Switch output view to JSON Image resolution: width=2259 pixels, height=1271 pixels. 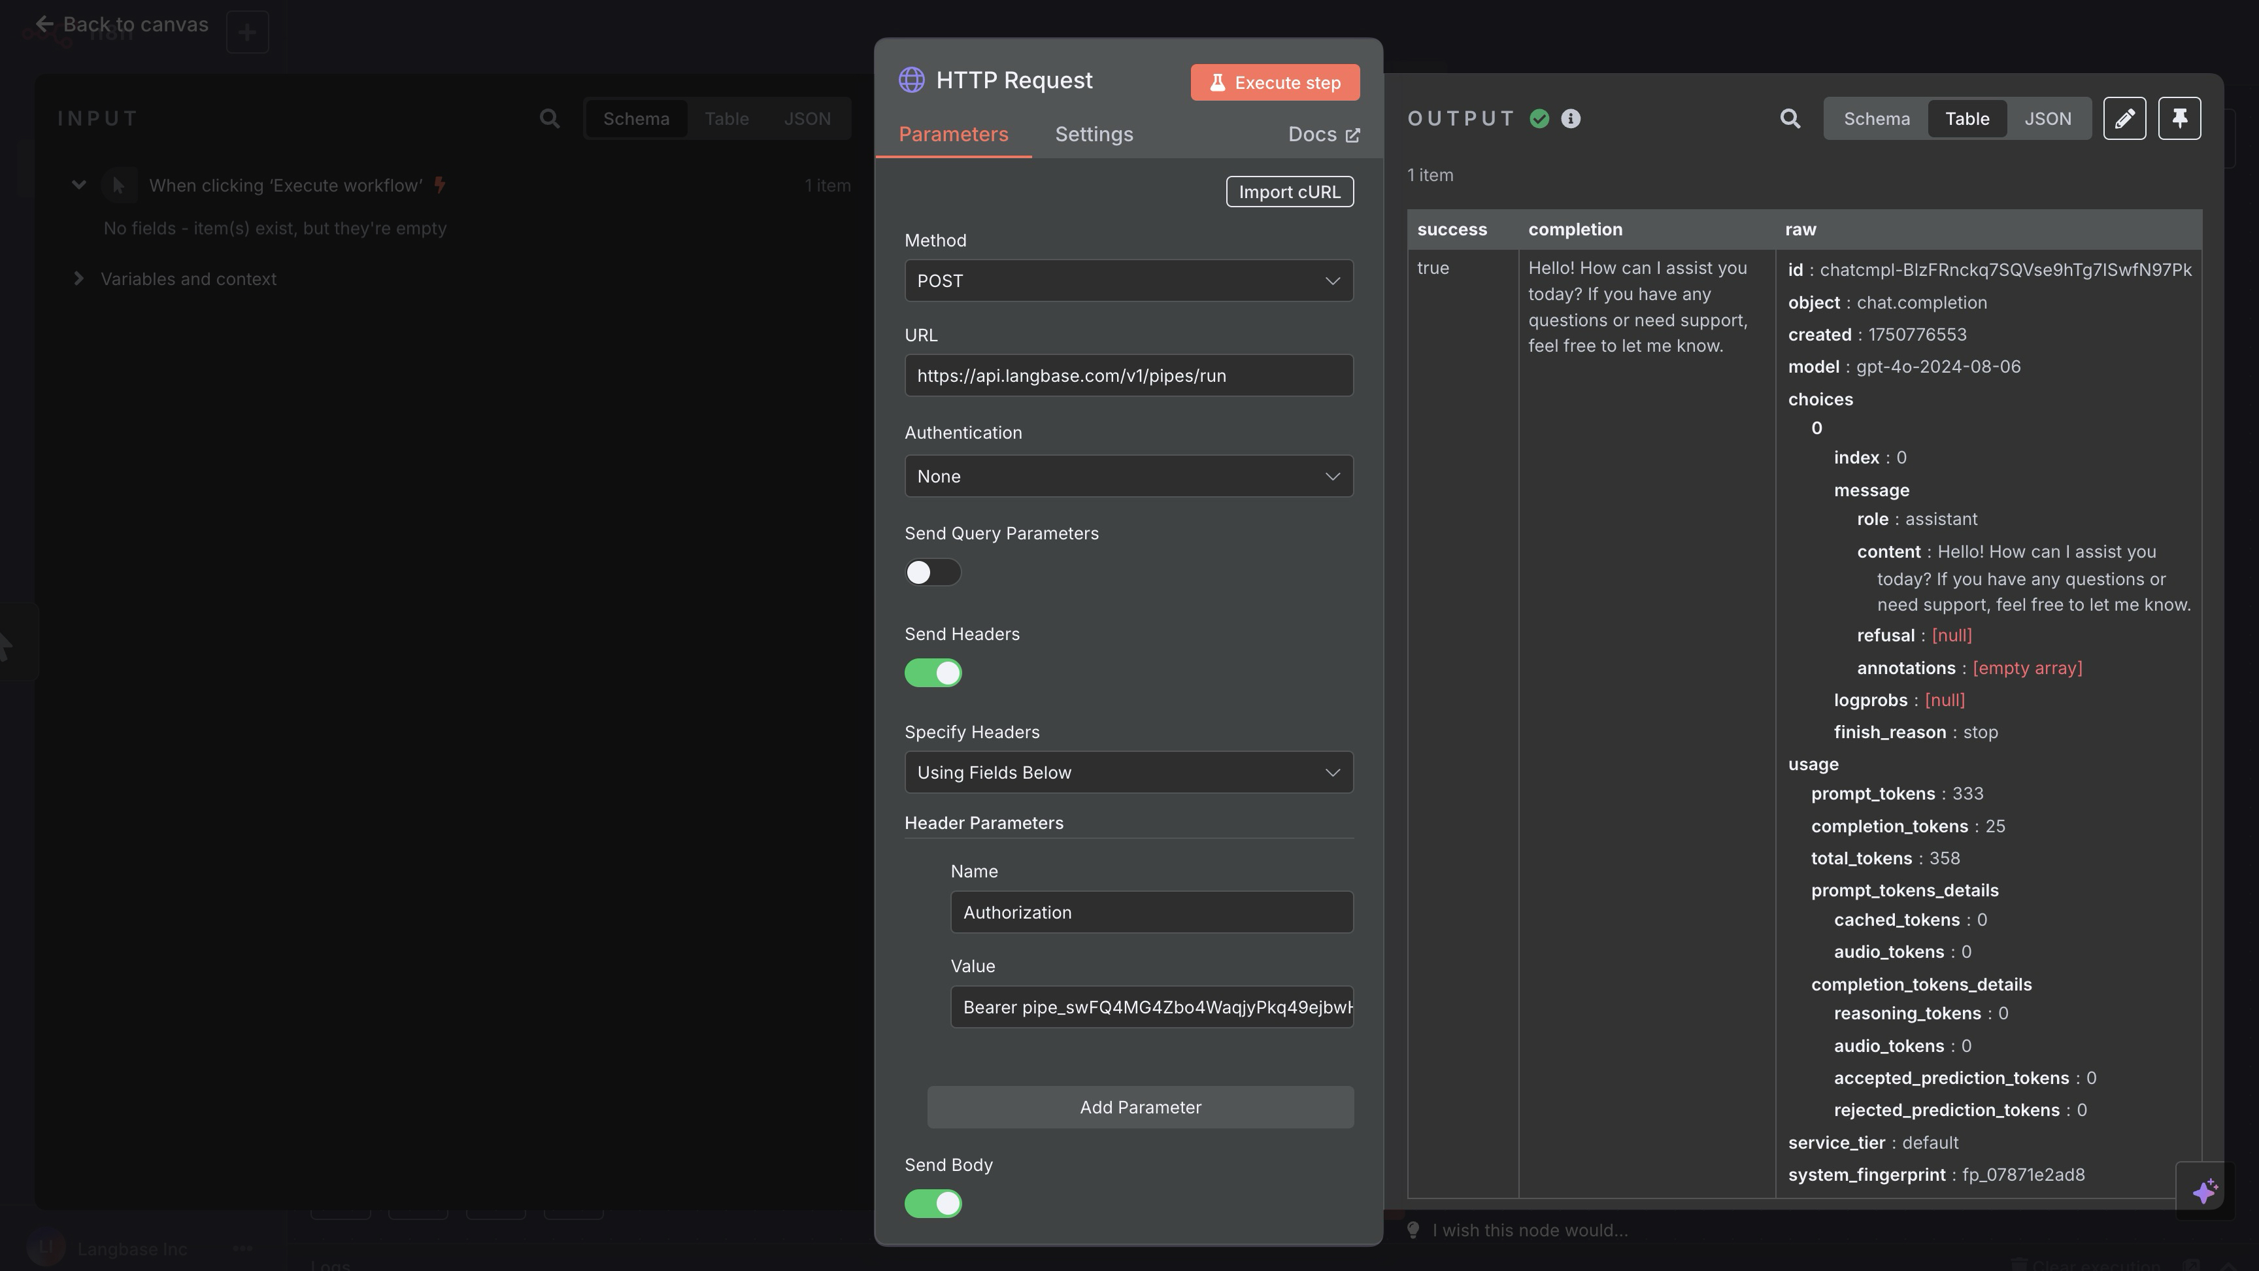pos(2047,118)
